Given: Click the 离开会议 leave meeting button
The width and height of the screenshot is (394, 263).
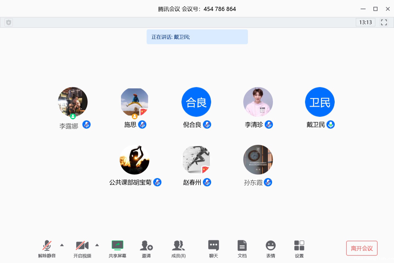Looking at the screenshot, I should [362, 248].
